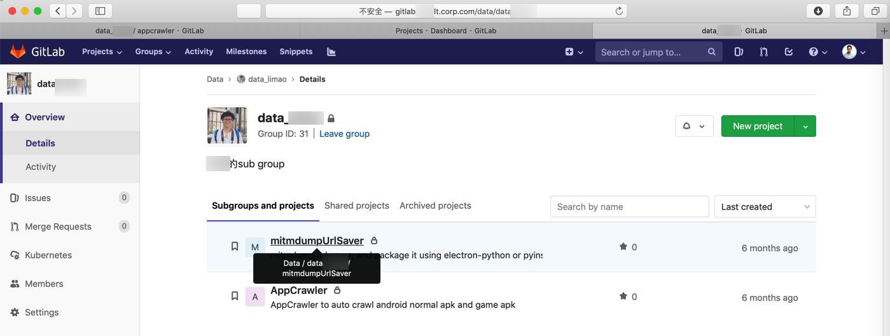Toggle the Safari sidebar button
890x336 pixels.
coord(101,11)
